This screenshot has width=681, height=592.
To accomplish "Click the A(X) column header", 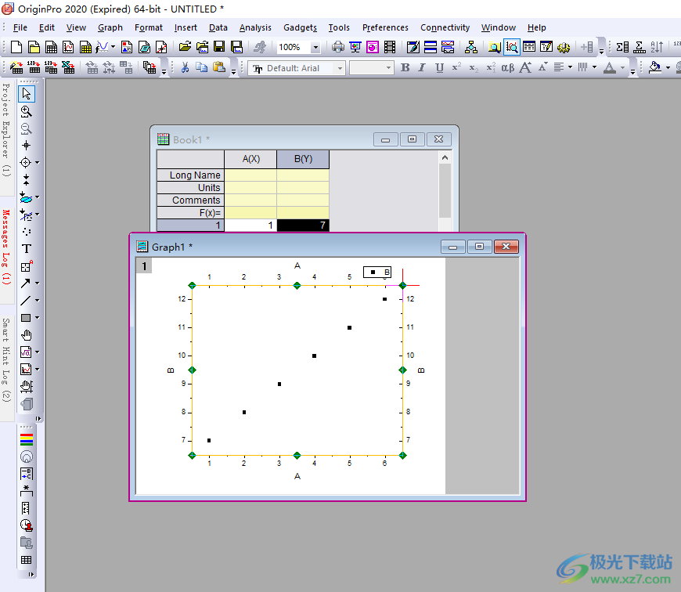I will (x=250, y=159).
